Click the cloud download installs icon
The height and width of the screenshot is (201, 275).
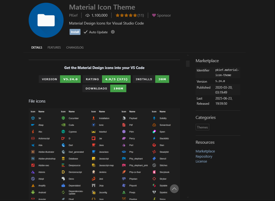[x=88, y=16]
